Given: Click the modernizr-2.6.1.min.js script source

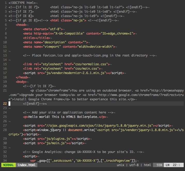Looking at the screenshot, I should coord(75,73).
